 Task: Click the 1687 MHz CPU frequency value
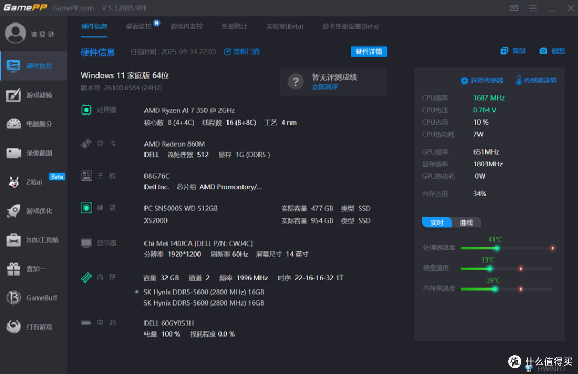point(489,97)
